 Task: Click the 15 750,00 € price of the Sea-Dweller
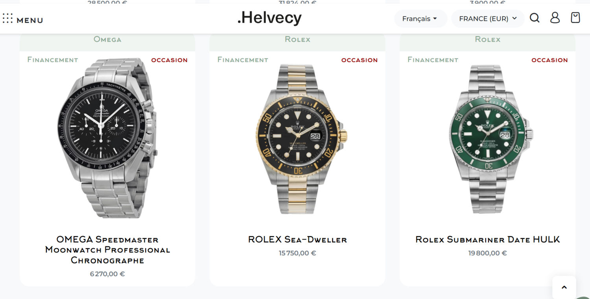tap(297, 253)
